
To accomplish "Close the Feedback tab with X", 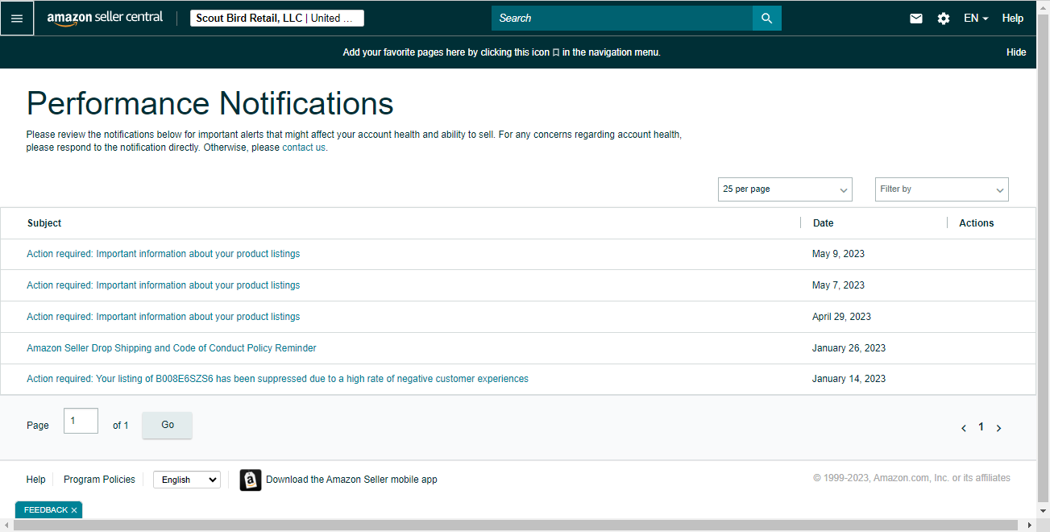I will tap(74, 510).
